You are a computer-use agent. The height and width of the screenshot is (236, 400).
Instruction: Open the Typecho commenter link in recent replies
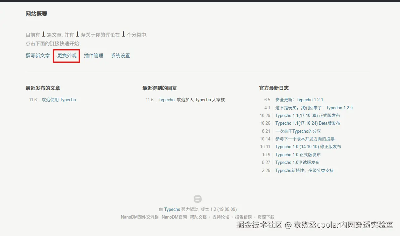166,100
